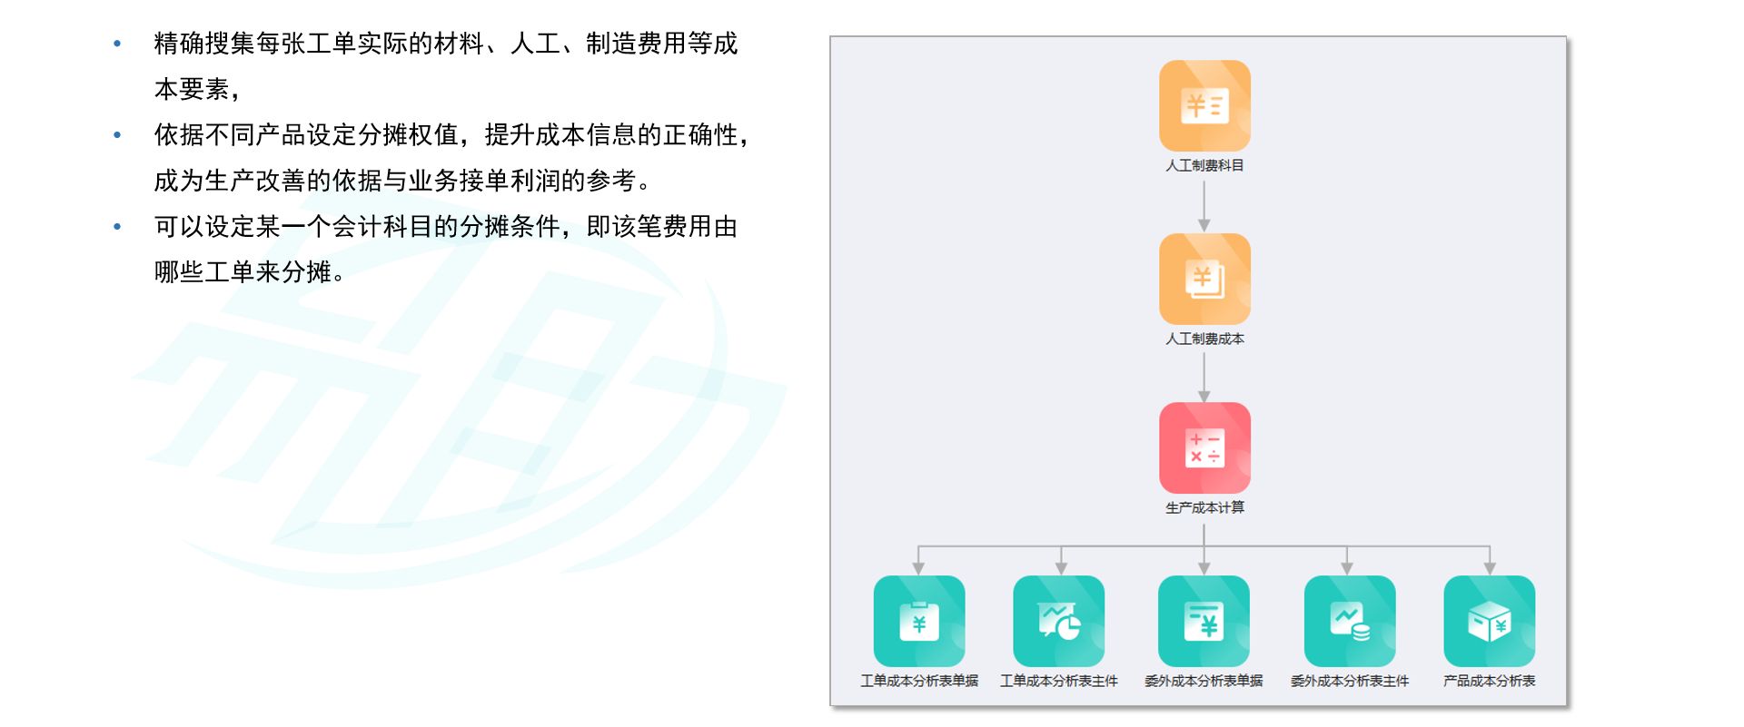Open the 产品成本分析表 box icon

pos(1489,621)
